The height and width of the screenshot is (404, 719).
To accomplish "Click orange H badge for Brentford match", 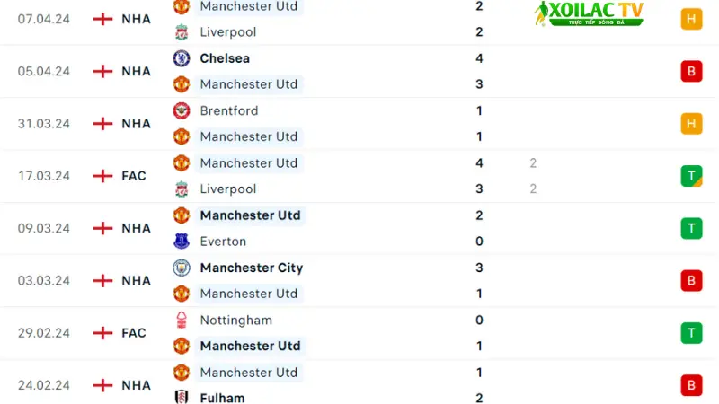I will tap(691, 123).
